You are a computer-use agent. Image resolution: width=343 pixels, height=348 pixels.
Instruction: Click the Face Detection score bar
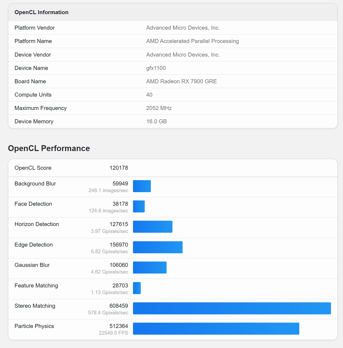pyautogui.click(x=139, y=207)
